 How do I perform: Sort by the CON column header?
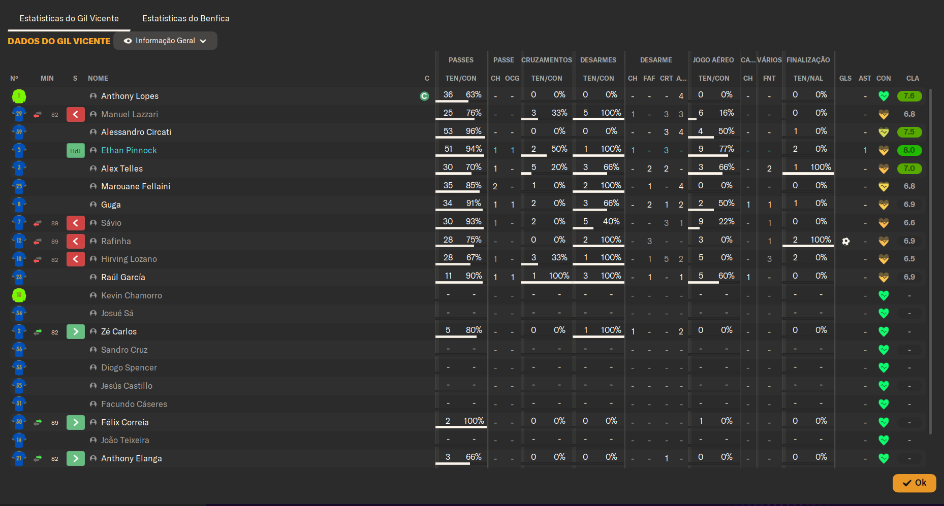[884, 78]
